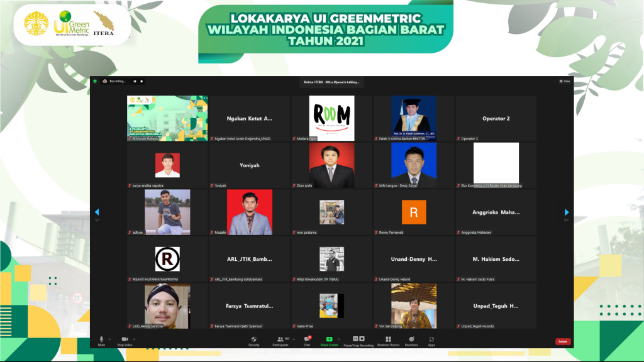644x362 pixels.
Task: Open Breakout Rooms
Action: (388, 341)
